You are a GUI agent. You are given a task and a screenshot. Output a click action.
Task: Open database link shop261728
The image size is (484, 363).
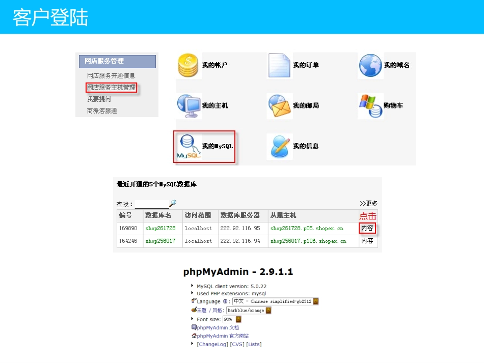point(160,228)
